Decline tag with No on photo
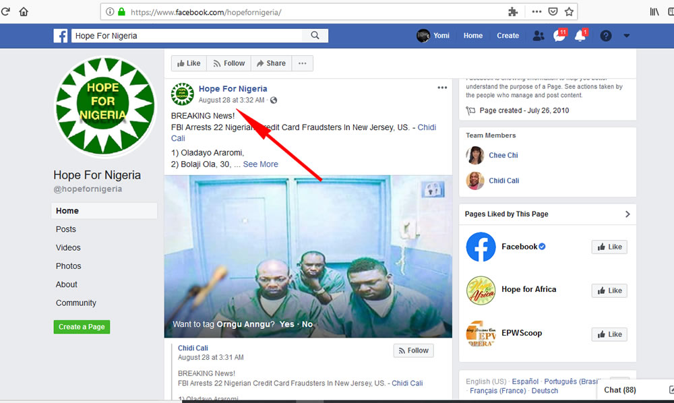The width and height of the screenshot is (674, 403). [307, 324]
